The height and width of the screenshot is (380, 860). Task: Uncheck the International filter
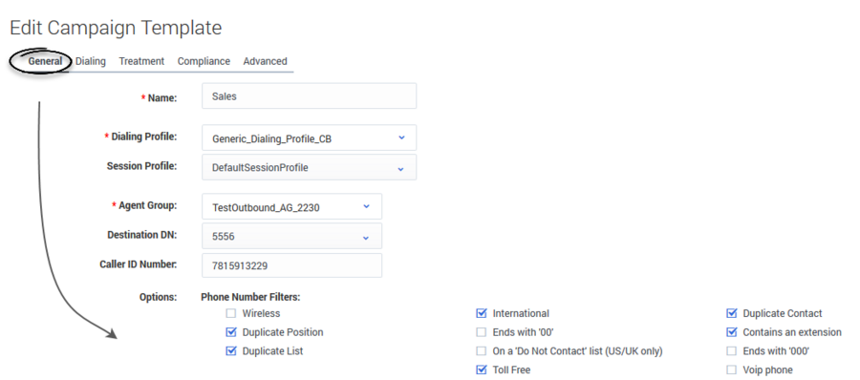click(482, 314)
